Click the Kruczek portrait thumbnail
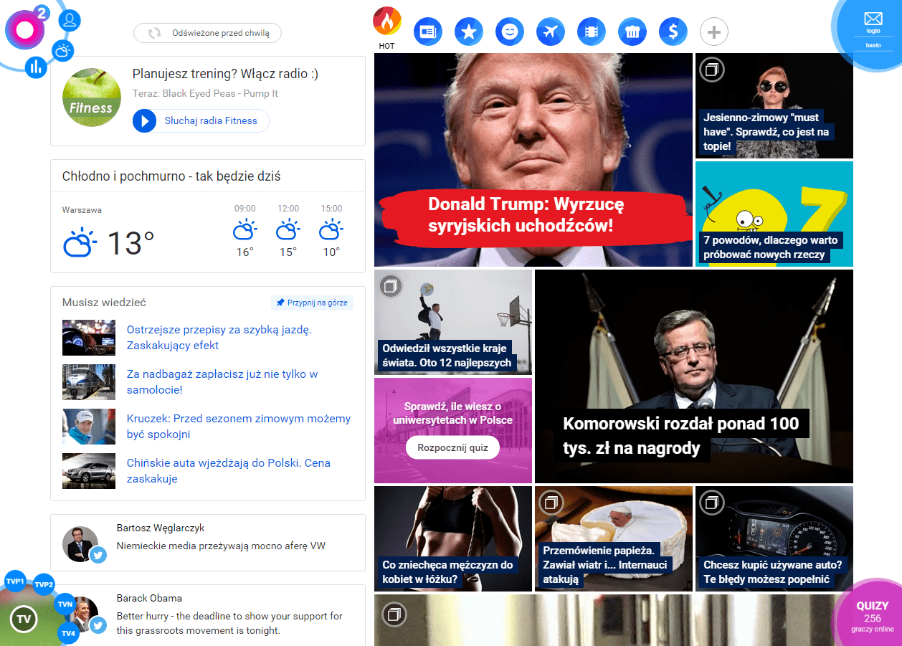Viewport: 902px width, 646px height. click(89, 427)
